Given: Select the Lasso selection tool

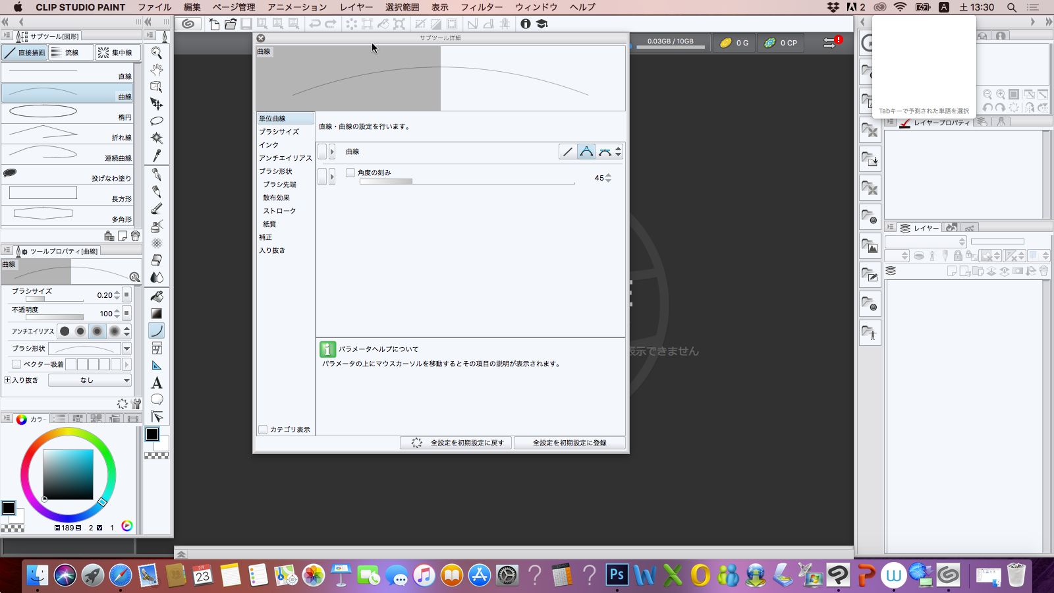Looking at the screenshot, I should [157, 121].
